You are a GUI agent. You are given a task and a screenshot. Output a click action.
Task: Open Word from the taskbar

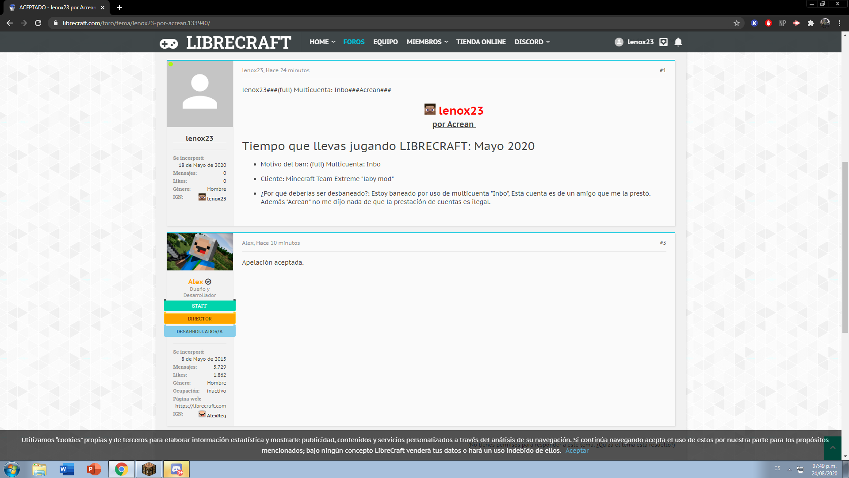point(67,469)
